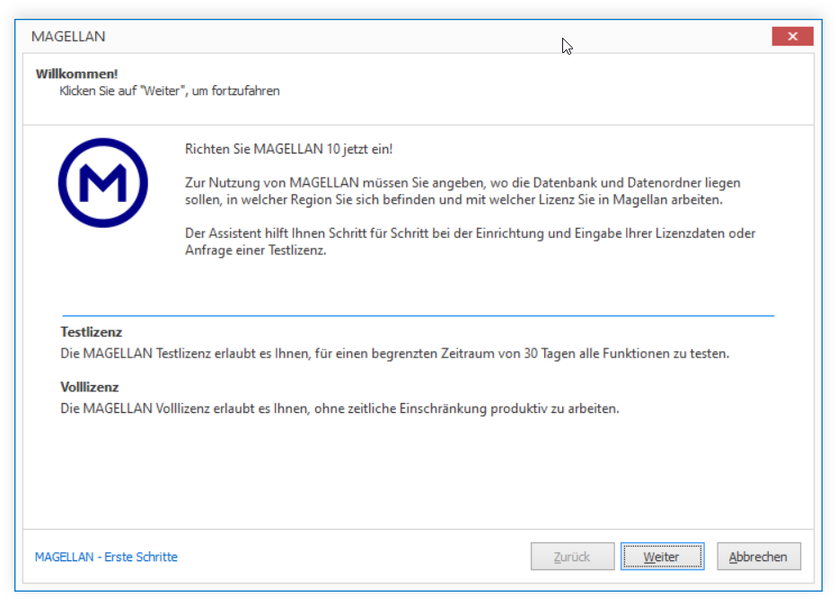Click the paragraph beginning "Zur Nutzung von MAGELLAN"

(x=463, y=191)
